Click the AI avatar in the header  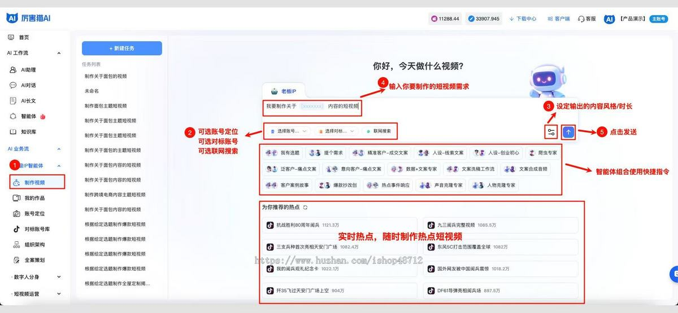(x=609, y=19)
